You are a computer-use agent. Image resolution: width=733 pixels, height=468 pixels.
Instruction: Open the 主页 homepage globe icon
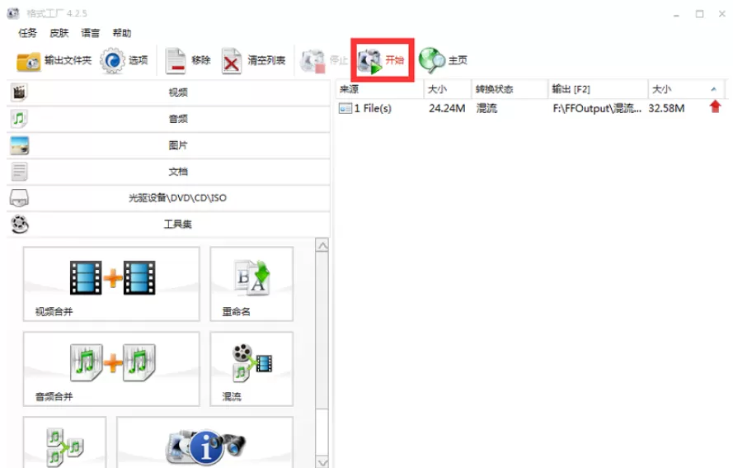[431, 60]
